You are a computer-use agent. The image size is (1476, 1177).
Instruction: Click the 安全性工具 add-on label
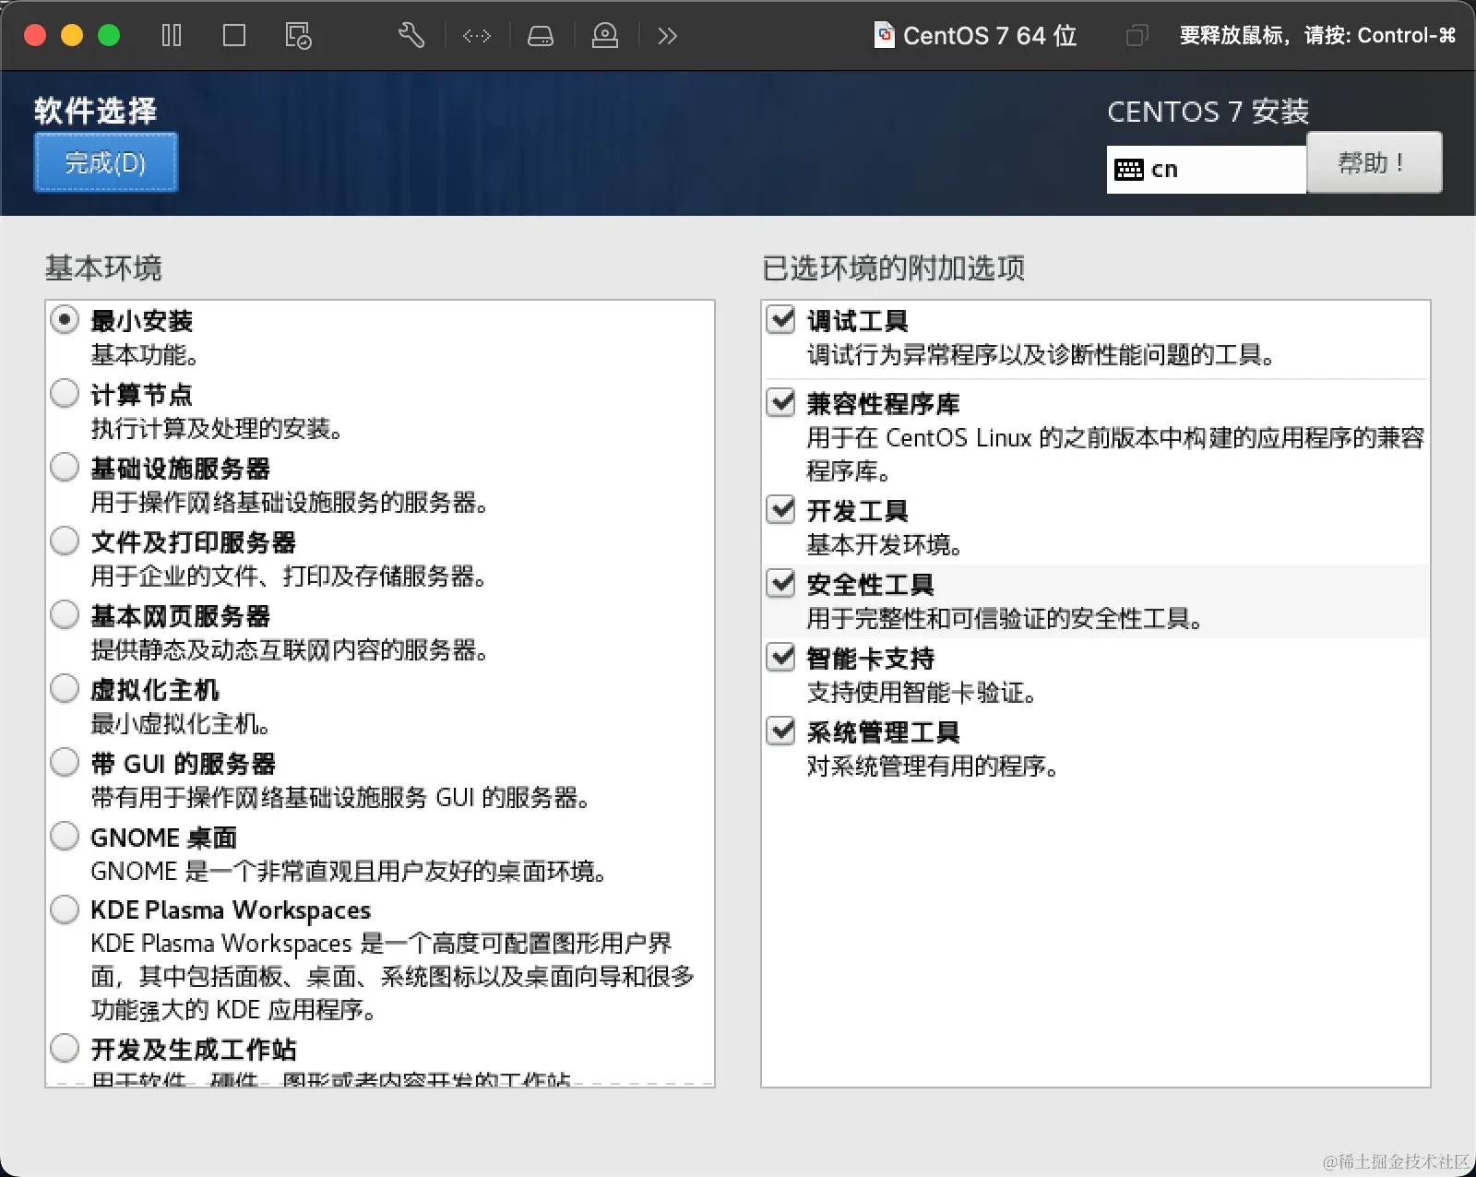(x=871, y=585)
